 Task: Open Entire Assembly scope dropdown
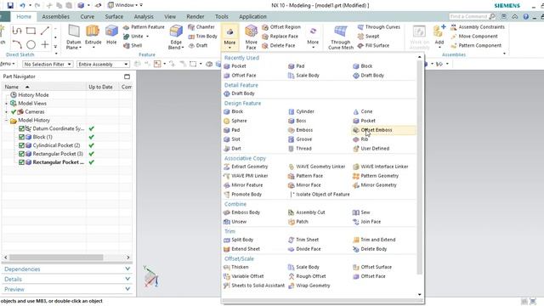tap(103, 65)
